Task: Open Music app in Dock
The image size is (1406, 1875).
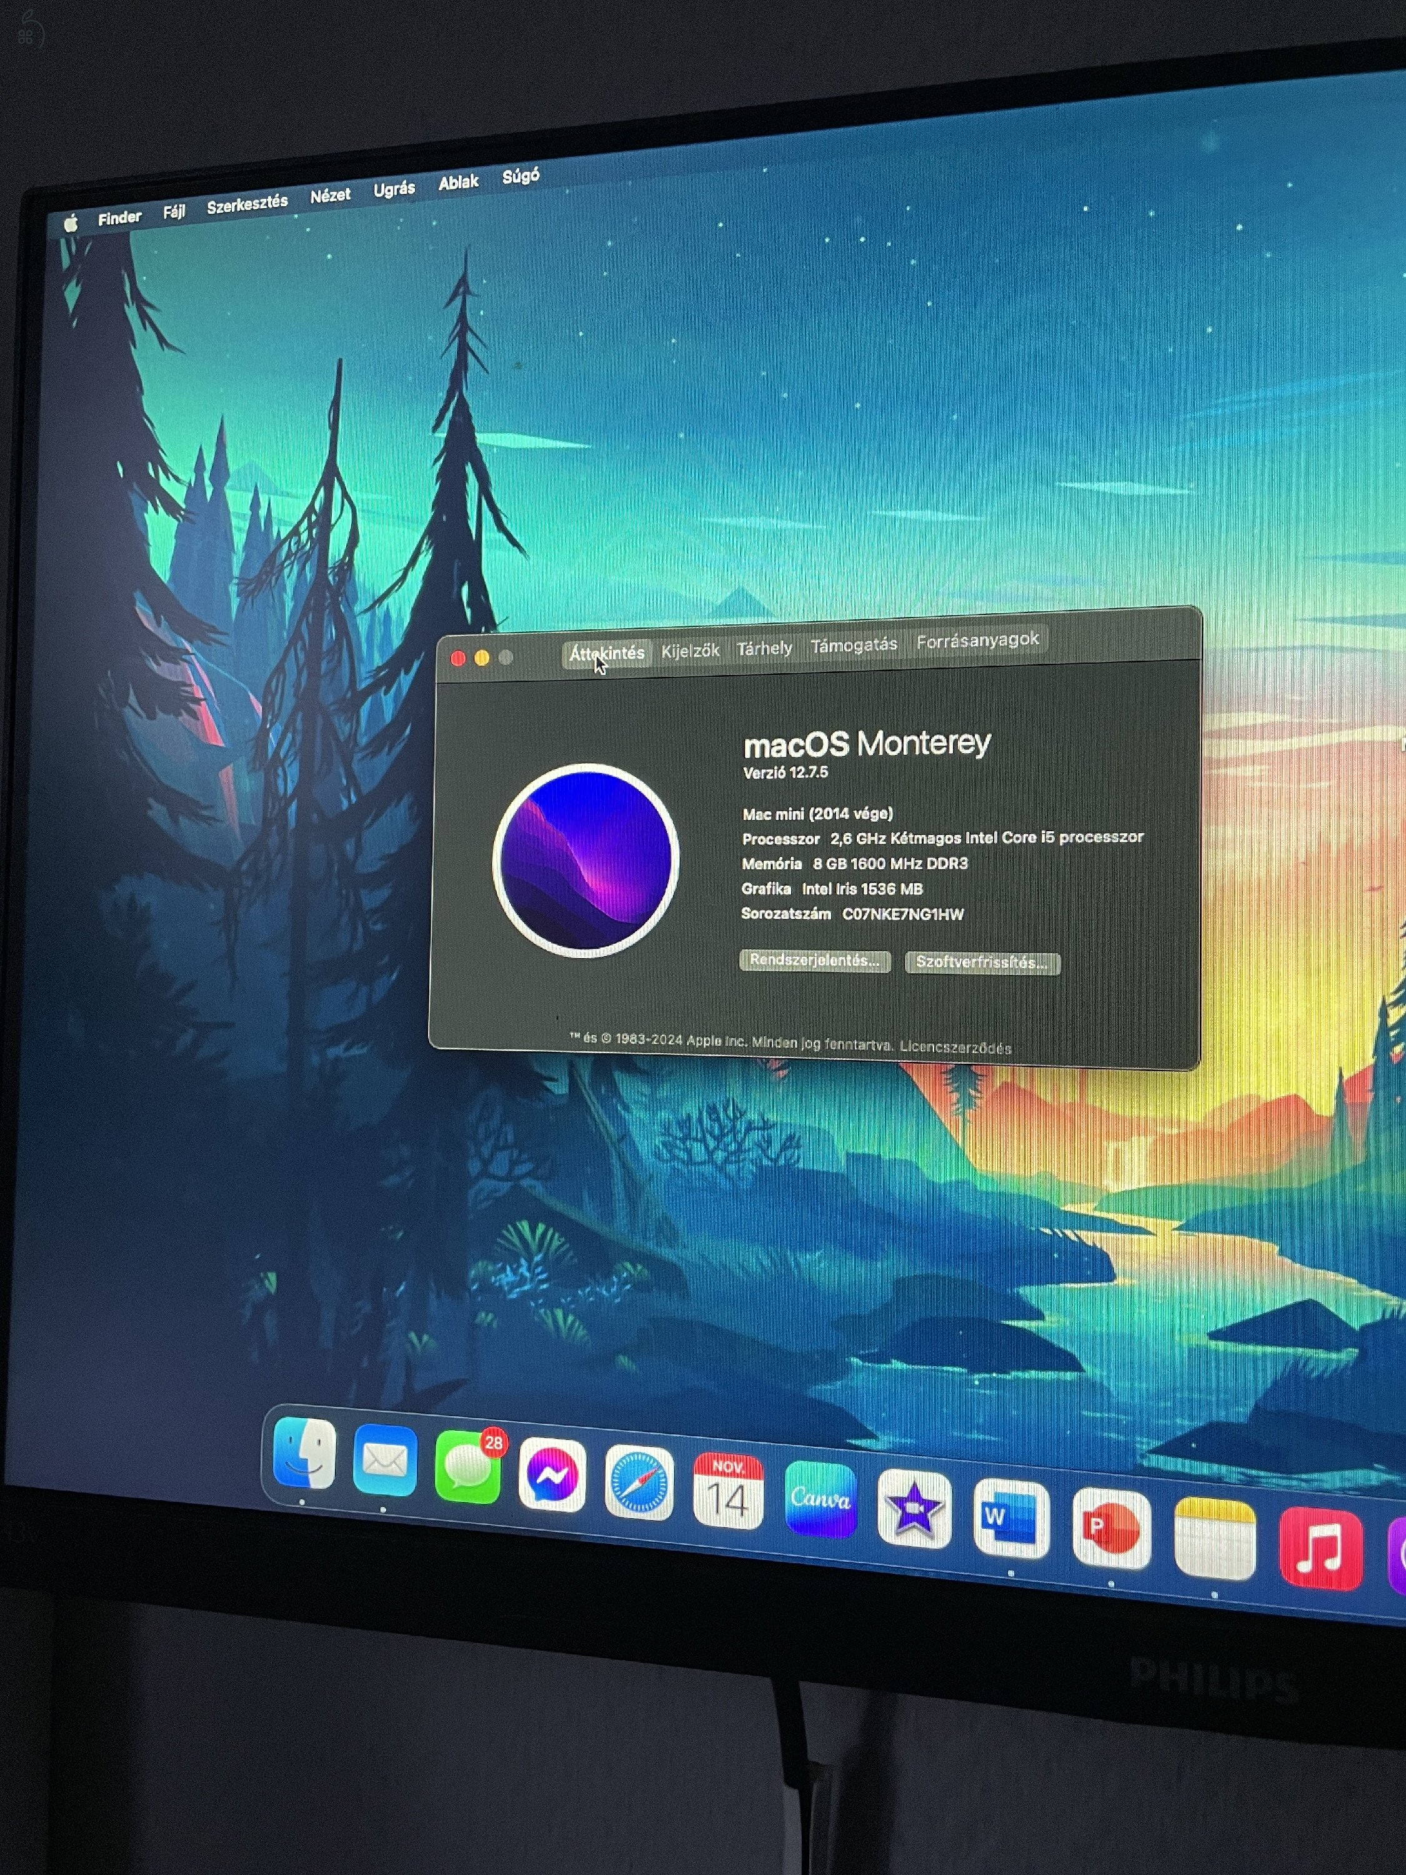Action: (1320, 1549)
